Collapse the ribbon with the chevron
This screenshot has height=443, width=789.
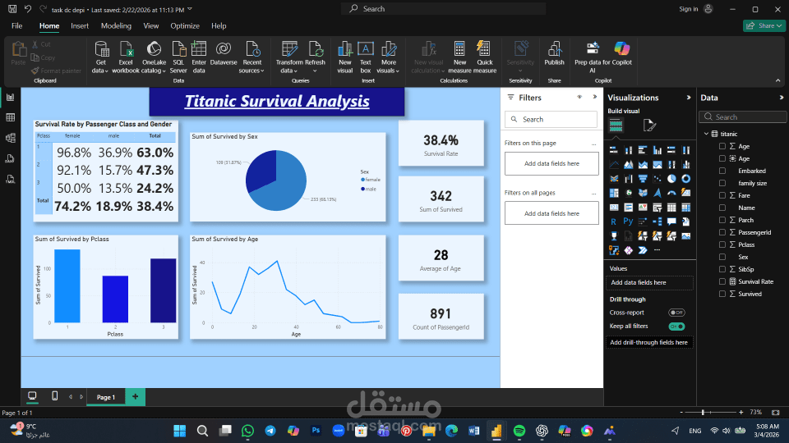coord(778,80)
